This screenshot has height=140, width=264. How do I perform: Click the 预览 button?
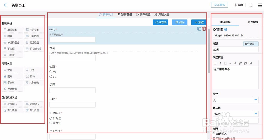199,22
